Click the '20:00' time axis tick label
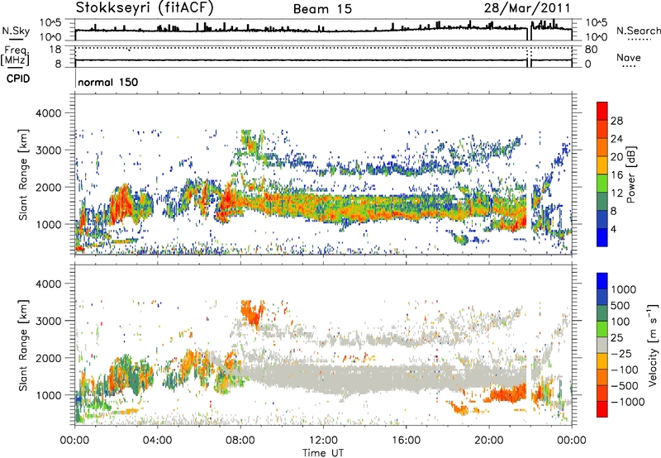Image resolution: width=661 pixels, height=458 pixels. point(489,441)
